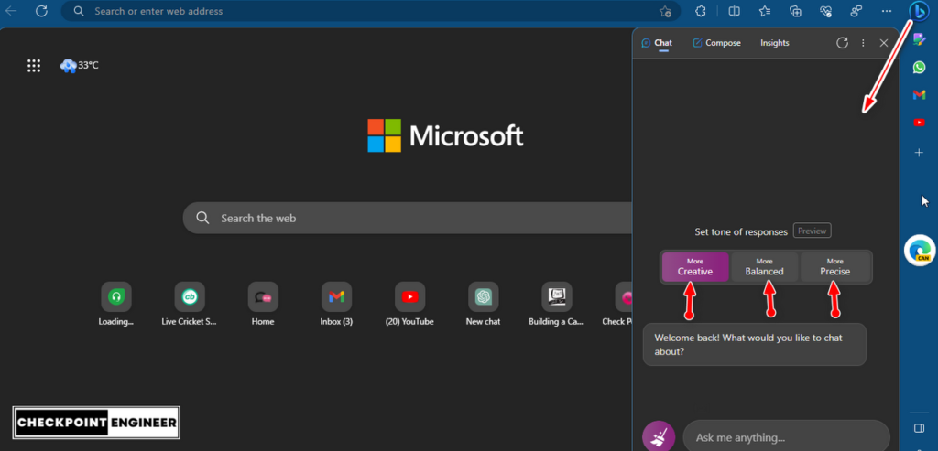This screenshot has width=938, height=451.
Task: Open the app launcher grid icon
Action: click(34, 66)
